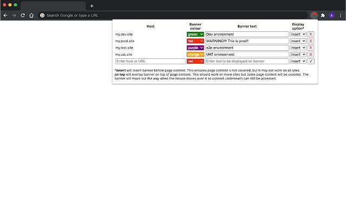The image size is (346, 216).
Task: Open orange colour dropdown for my.uat.site
Action: click(195, 55)
